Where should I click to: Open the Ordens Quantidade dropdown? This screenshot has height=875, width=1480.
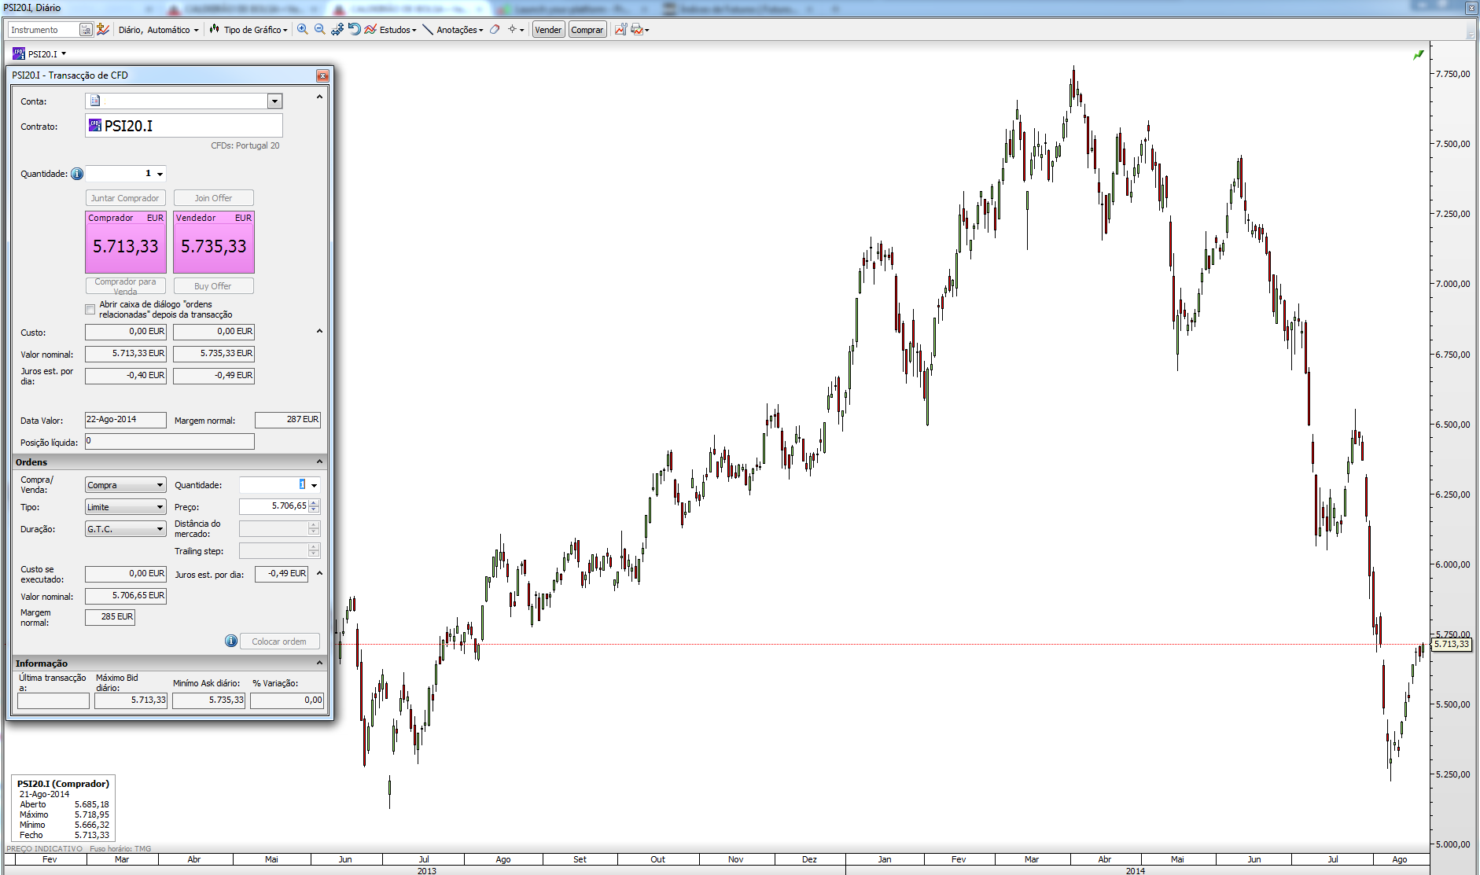(x=314, y=485)
